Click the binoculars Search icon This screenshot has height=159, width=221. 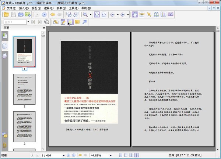pos(156,15)
